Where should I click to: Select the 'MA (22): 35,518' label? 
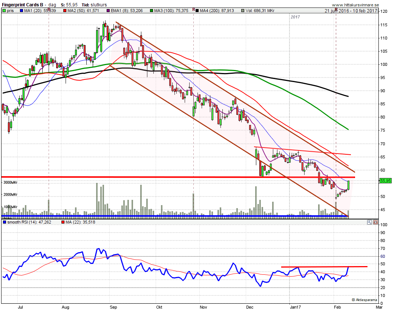pos(80,222)
